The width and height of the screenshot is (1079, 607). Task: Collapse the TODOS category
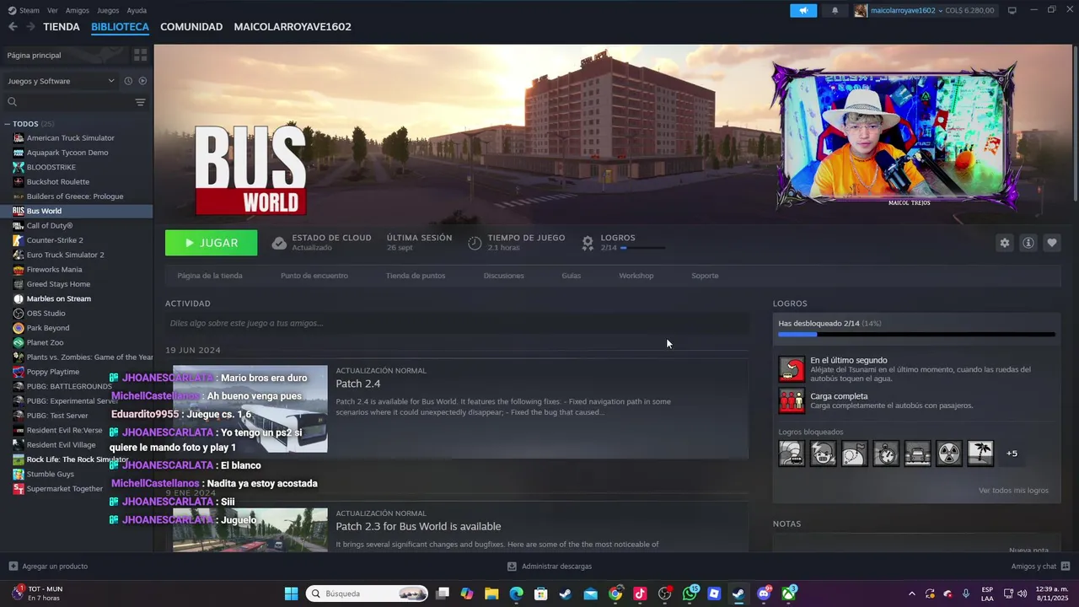pos(8,124)
